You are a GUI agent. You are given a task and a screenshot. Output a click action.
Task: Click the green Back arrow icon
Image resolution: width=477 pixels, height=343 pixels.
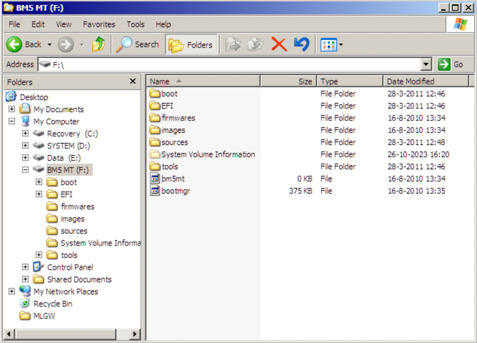(14, 45)
